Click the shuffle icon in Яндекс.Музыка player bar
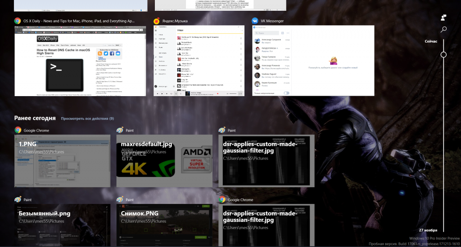Viewport: 461px width, 247px height. pos(176,93)
